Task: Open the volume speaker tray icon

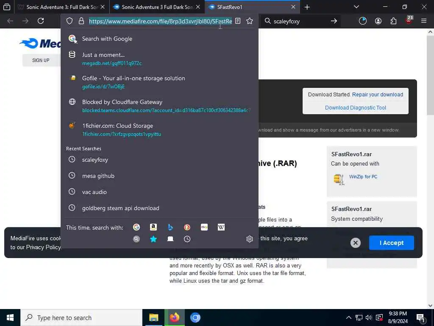Action: point(369,318)
